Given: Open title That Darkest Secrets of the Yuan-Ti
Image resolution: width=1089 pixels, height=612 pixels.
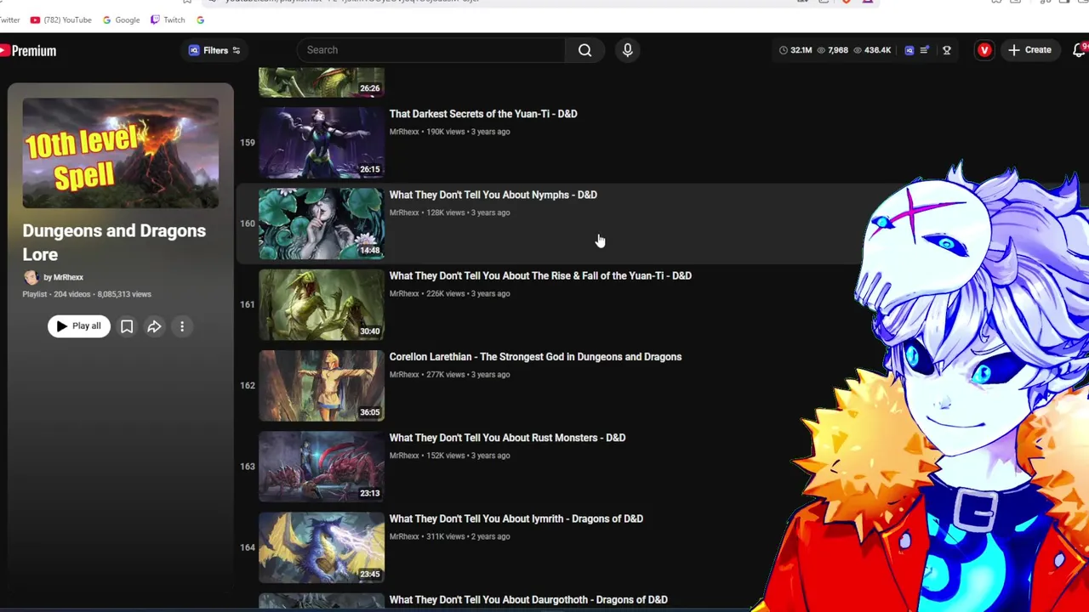Looking at the screenshot, I should pos(483,114).
